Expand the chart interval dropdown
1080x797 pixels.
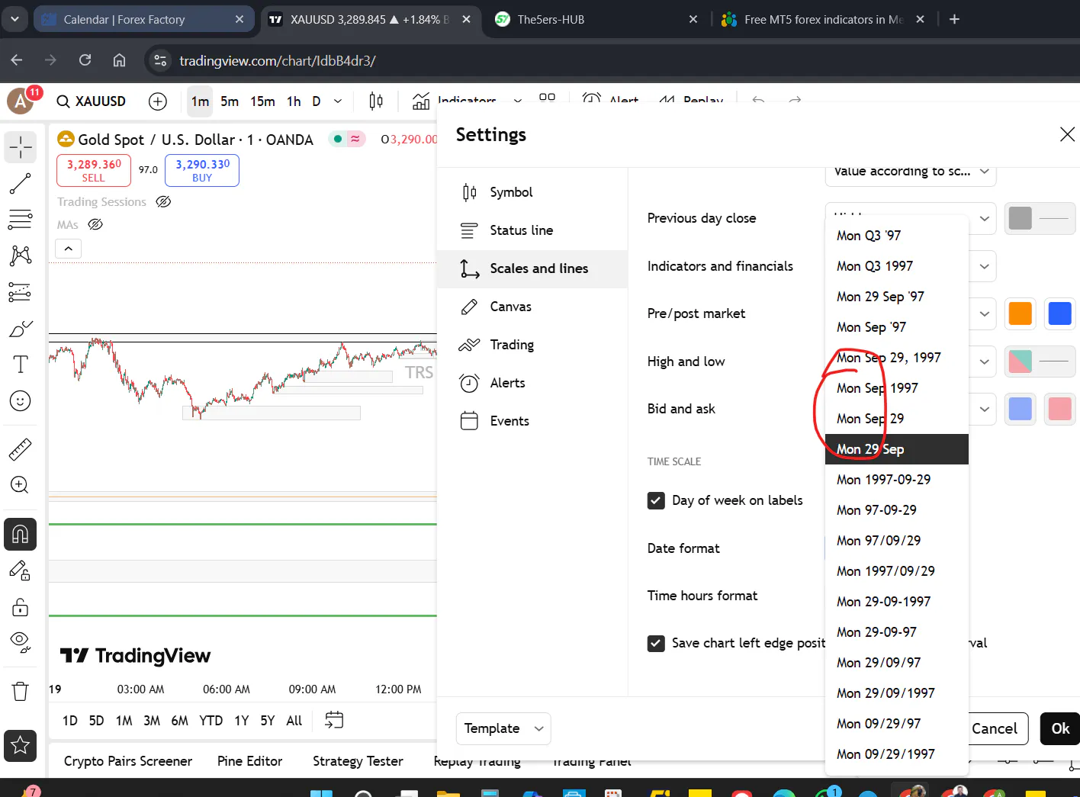coord(338,101)
